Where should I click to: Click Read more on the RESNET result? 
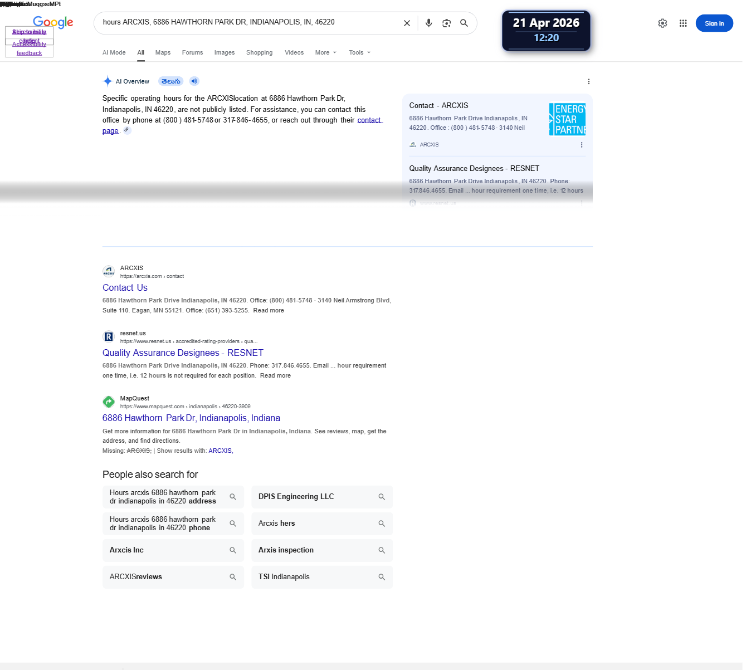(275, 375)
